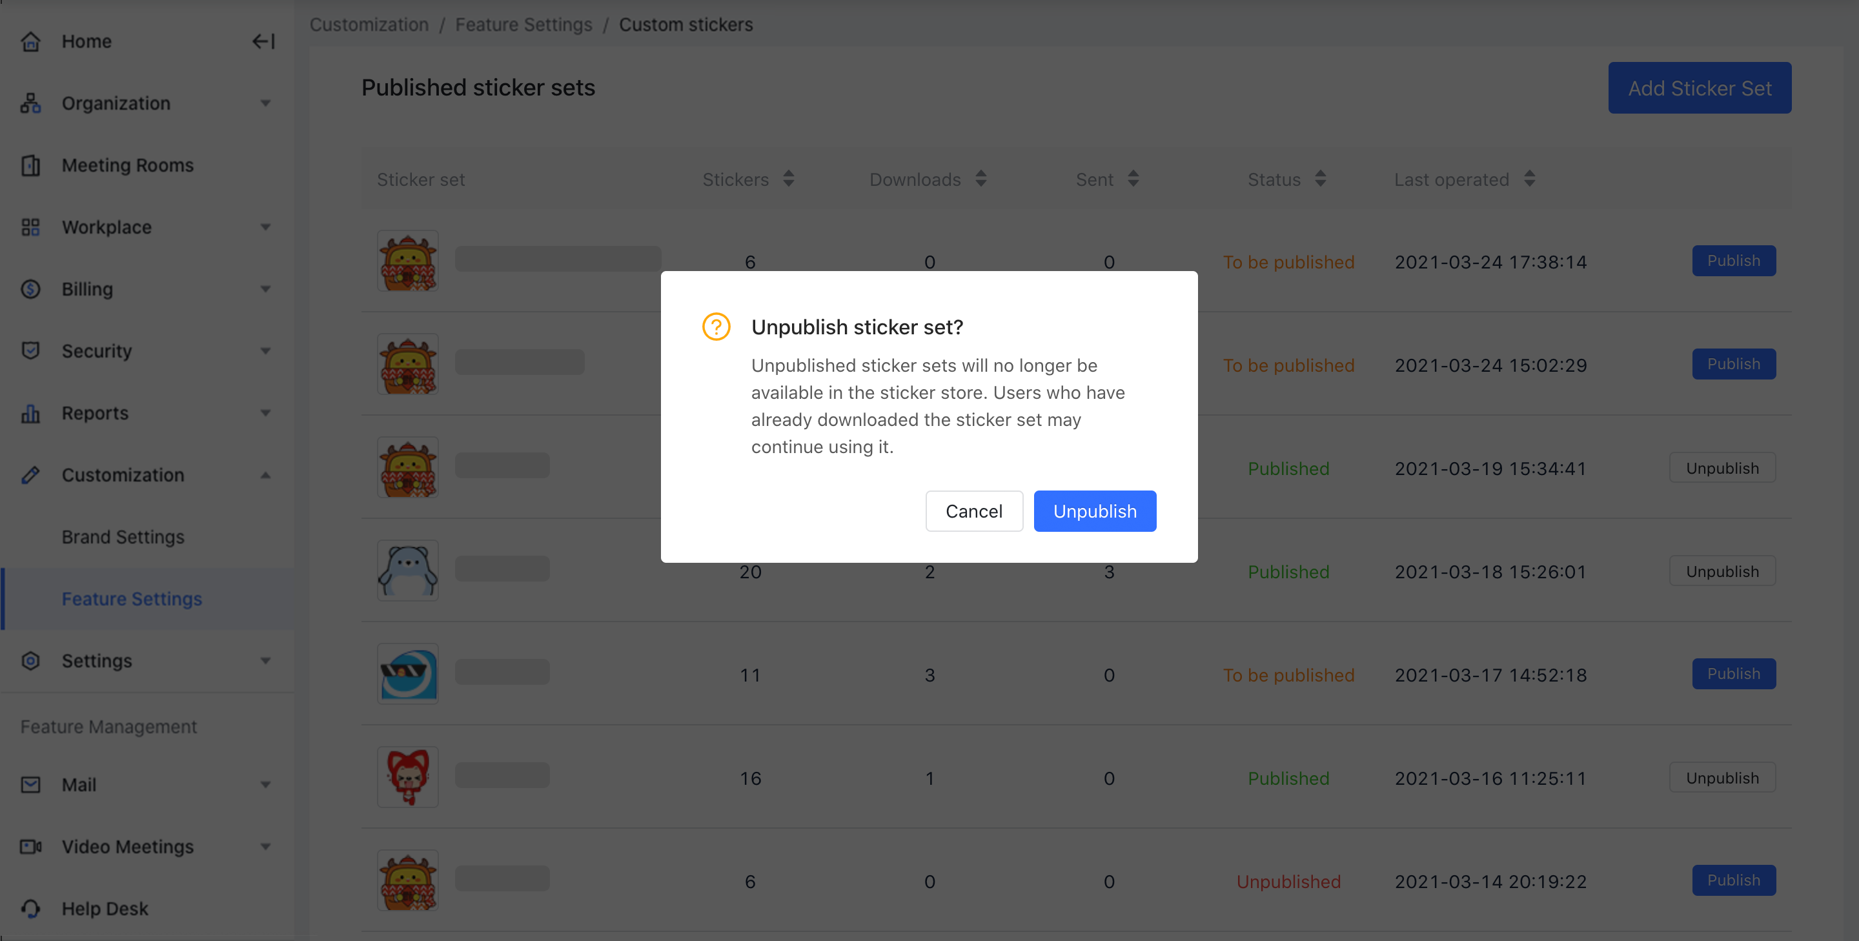Image resolution: width=1859 pixels, height=941 pixels.
Task: Open Brand Settings in the sidebar
Action: click(122, 536)
